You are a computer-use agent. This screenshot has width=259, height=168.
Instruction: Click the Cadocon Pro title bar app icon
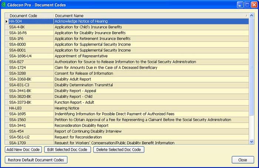point(4,5)
